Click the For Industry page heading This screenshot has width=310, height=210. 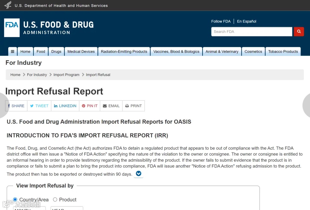pyautogui.click(x=24, y=63)
